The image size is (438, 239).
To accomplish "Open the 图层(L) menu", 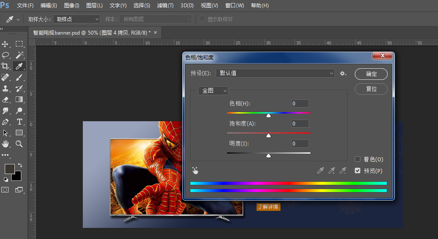I will click(94, 5).
